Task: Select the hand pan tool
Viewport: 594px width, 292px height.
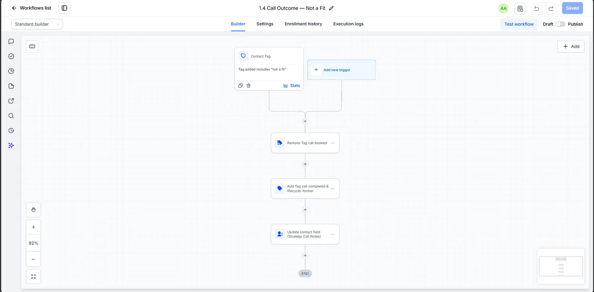Action: click(x=33, y=210)
